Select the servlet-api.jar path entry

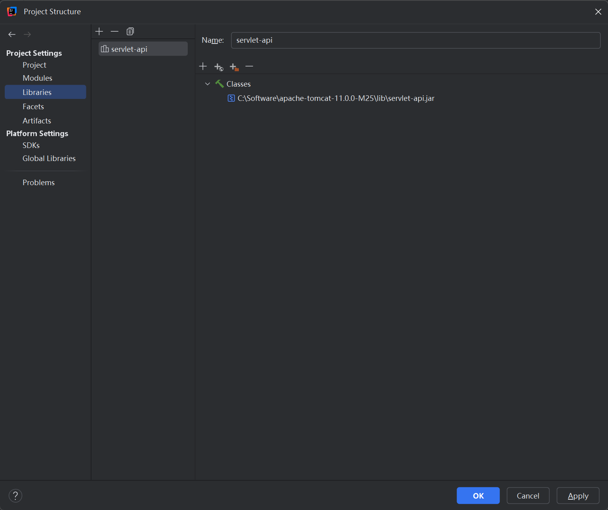tap(336, 98)
